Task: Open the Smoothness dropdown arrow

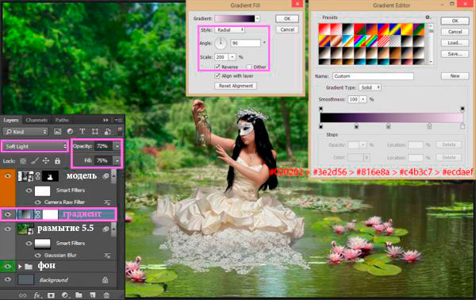Action: click(363, 99)
